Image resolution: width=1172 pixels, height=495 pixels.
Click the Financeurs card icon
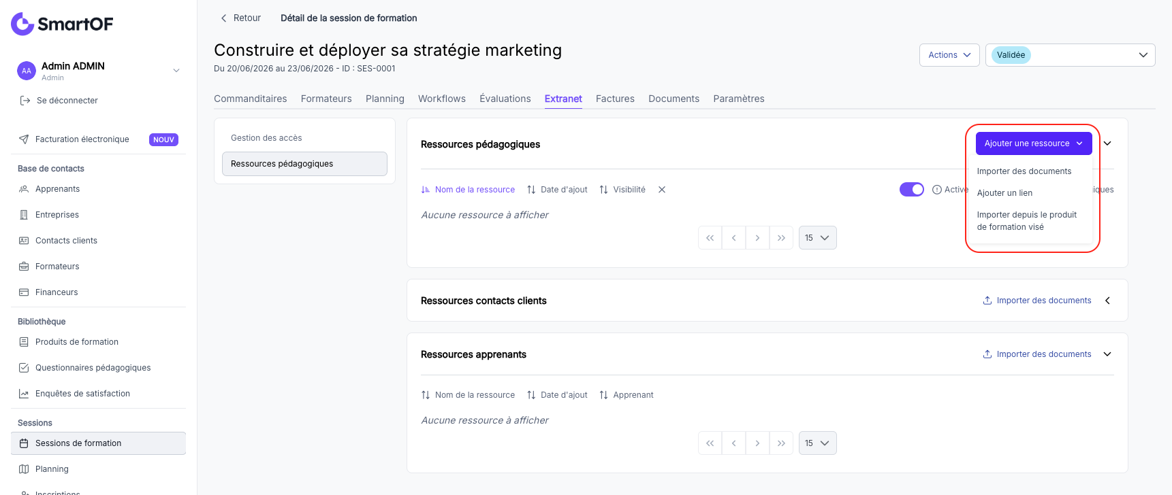coord(24,292)
